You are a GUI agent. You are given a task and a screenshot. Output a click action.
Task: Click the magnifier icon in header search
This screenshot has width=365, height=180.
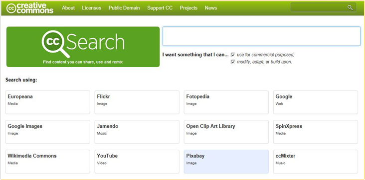[350, 7]
